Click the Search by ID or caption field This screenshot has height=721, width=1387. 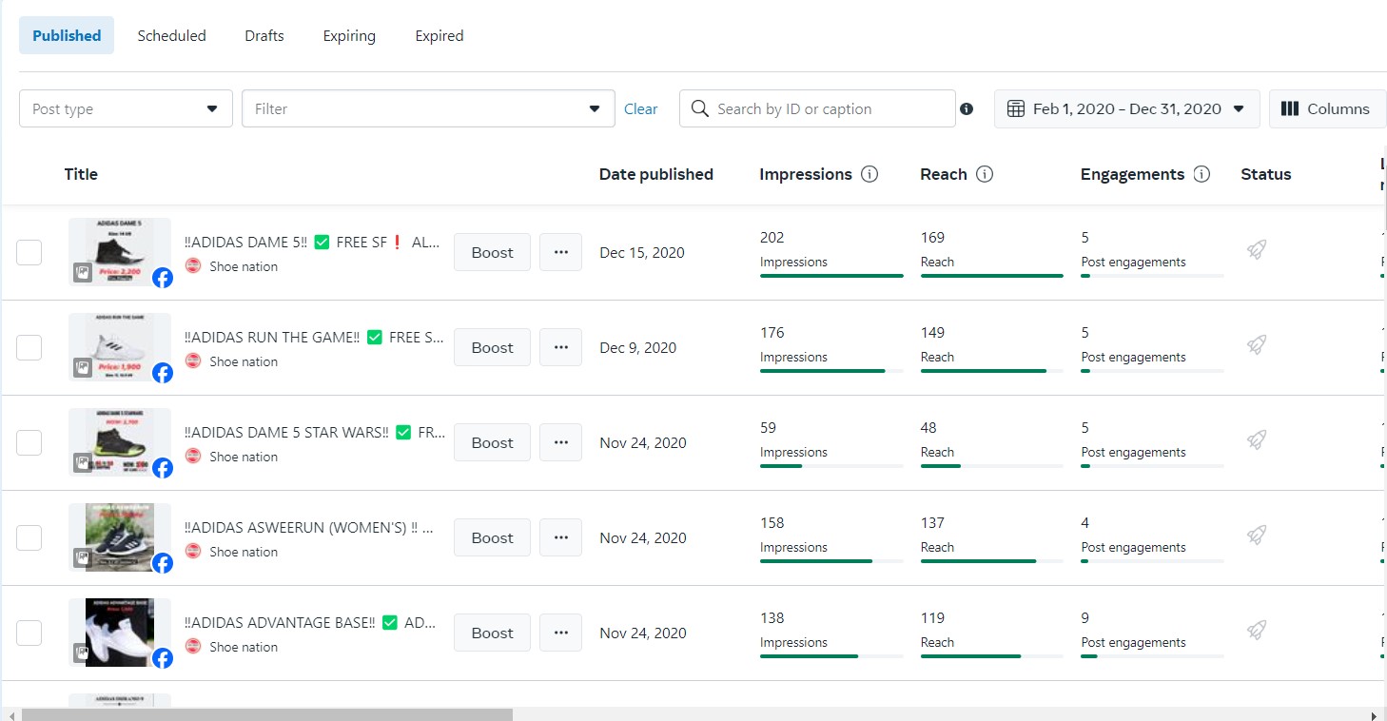tap(817, 108)
